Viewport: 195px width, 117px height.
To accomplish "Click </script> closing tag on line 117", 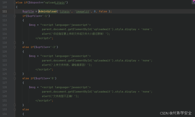I will [x=43, y=38].
